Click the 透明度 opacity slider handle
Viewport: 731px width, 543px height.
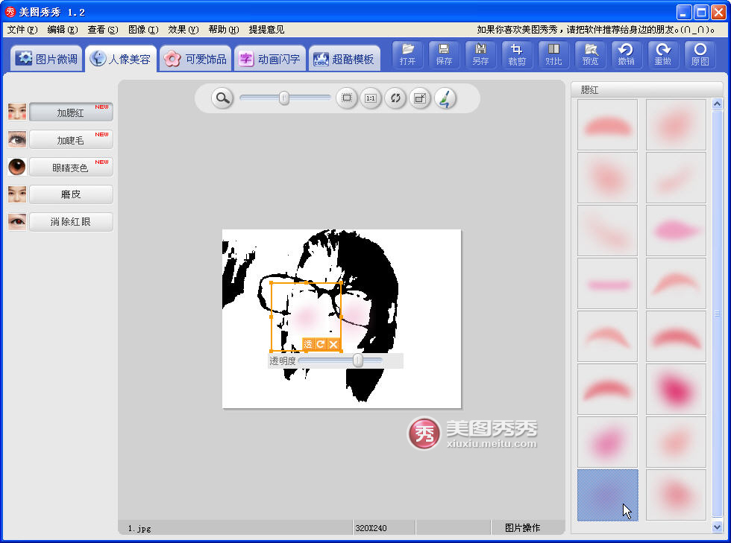358,361
